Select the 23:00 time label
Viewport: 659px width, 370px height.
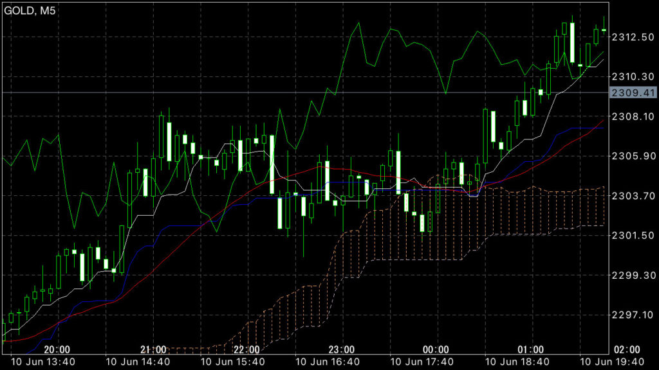coord(341,349)
